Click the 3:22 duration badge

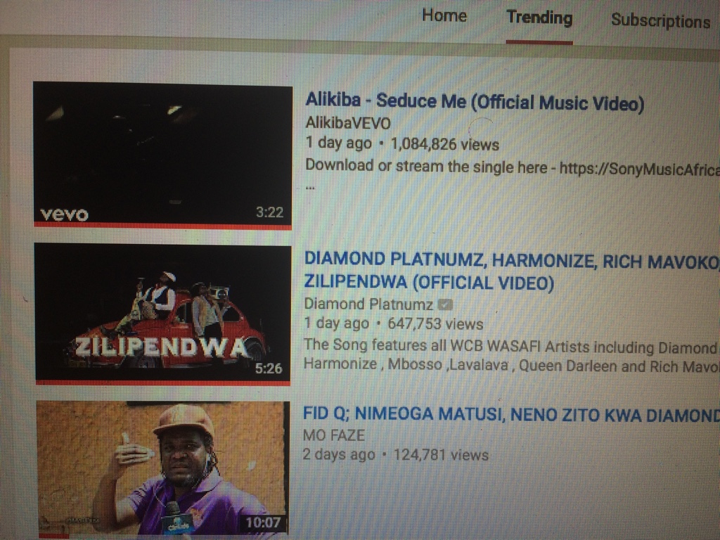(x=269, y=212)
